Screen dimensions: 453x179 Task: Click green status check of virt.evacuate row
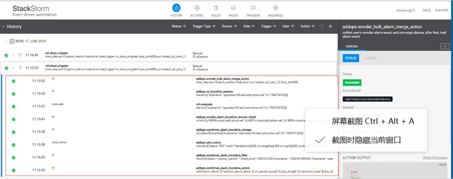click(x=14, y=107)
